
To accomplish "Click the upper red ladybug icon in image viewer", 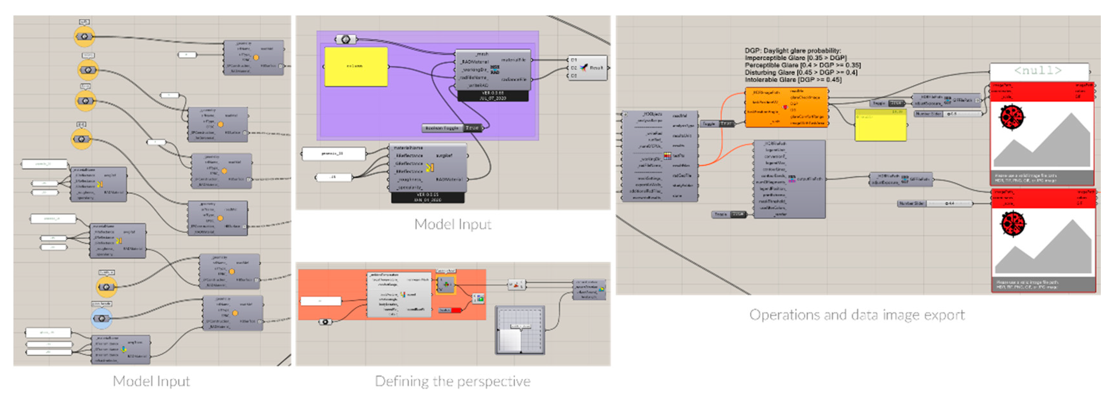I will click(x=1012, y=117).
